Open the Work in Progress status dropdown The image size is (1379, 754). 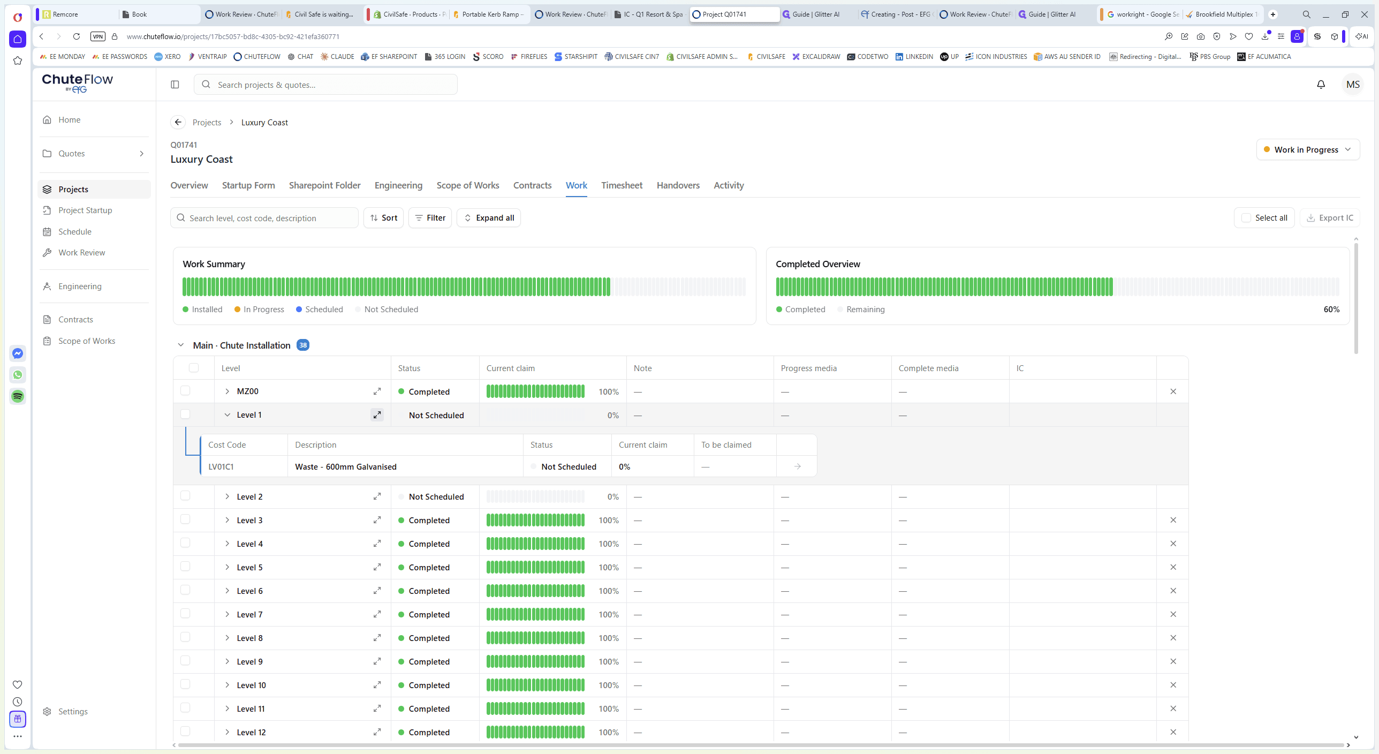pos(1307,149)
